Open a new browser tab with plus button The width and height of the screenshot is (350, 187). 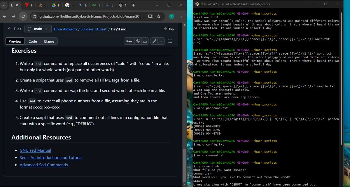pyautogui.click(x=133, y=5)
